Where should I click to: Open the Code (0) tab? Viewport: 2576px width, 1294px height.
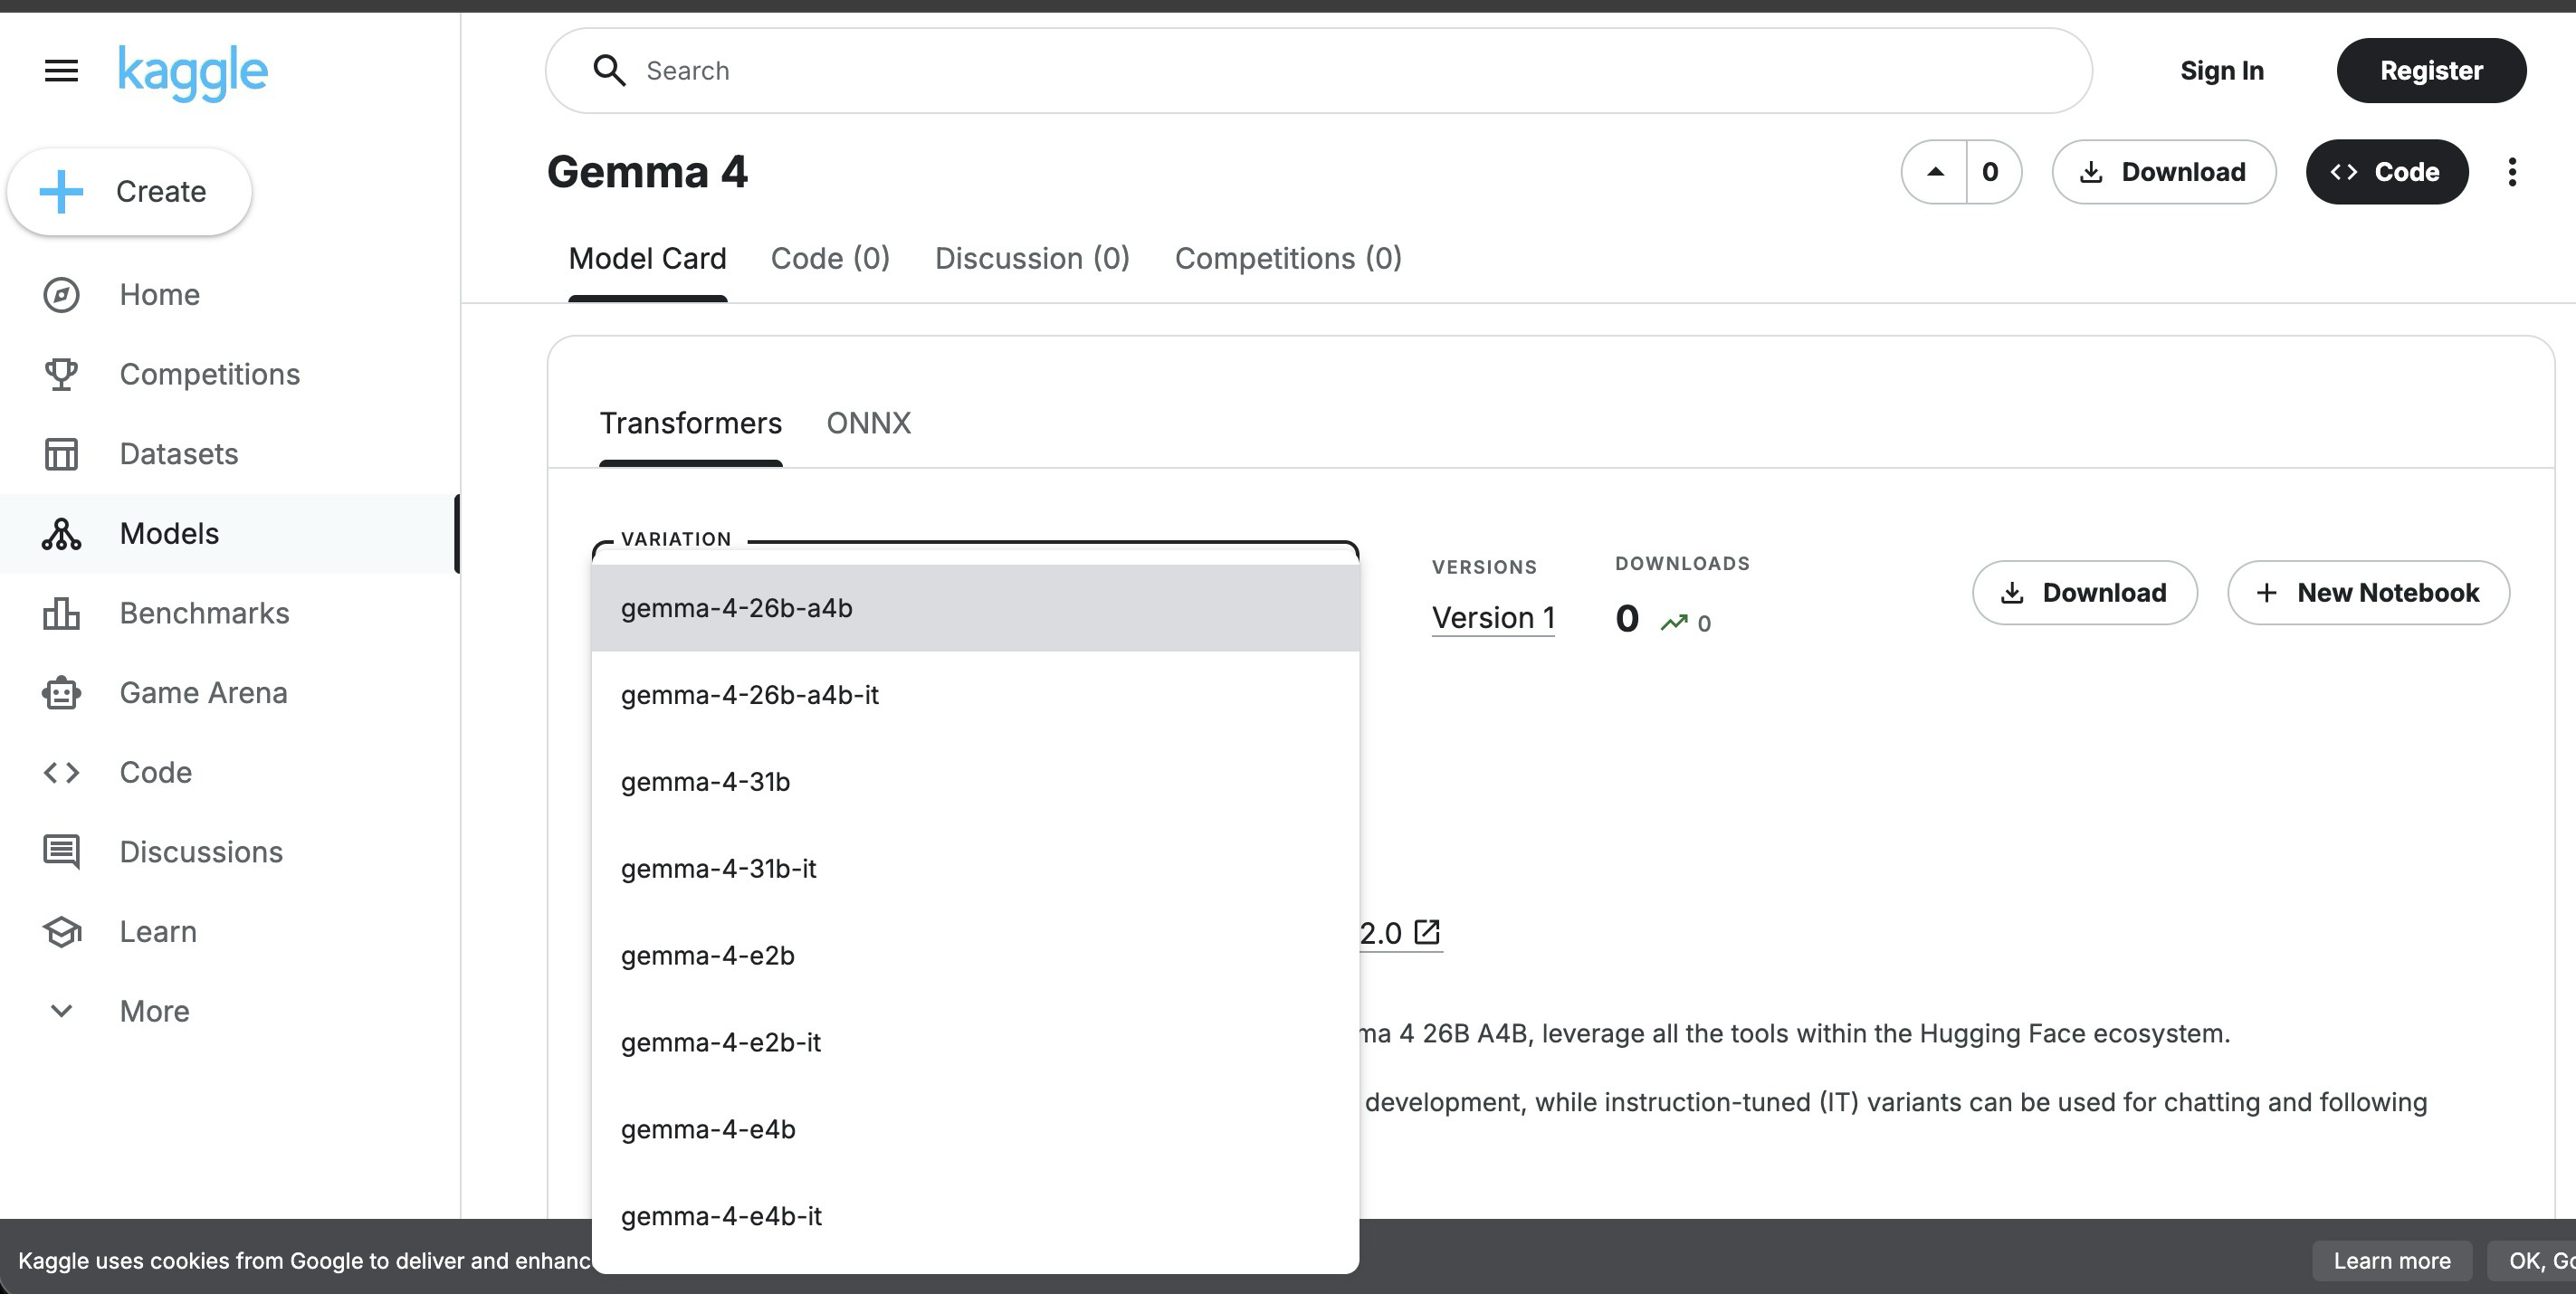coord(830,259)
